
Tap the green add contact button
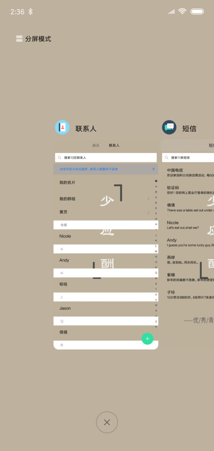(x=148, y=338)
